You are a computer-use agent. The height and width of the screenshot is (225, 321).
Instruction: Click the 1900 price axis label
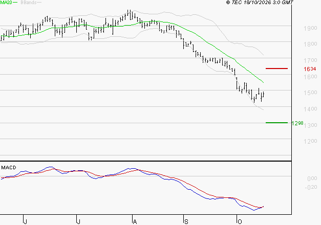click(x=310, y=28)
